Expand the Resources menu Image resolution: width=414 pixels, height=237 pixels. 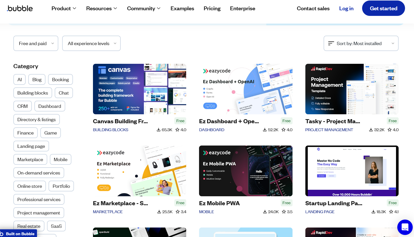tap(101, 8)
